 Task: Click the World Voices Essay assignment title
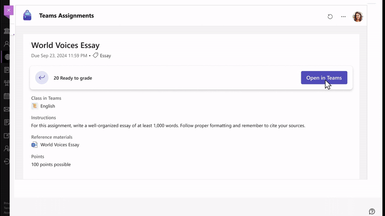(65, 45)
